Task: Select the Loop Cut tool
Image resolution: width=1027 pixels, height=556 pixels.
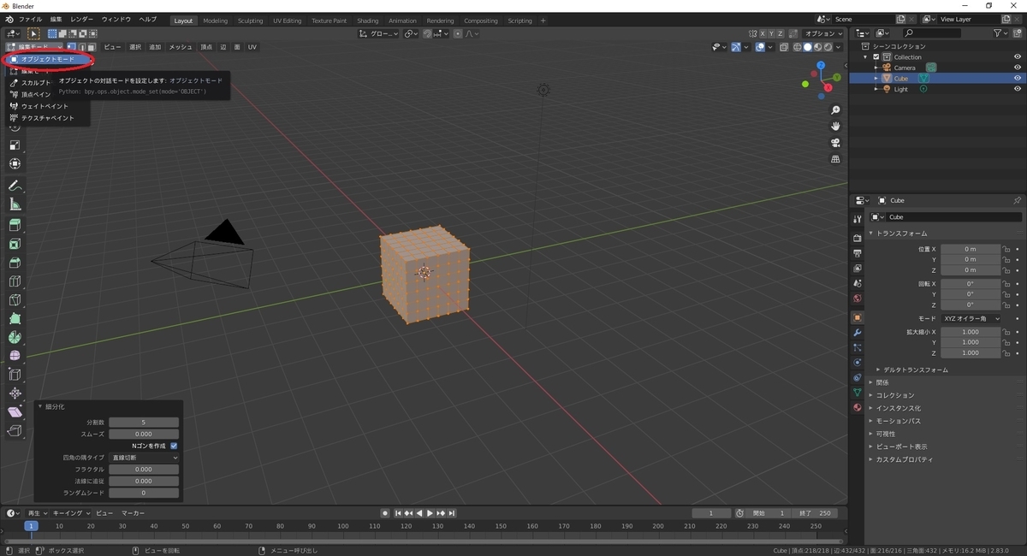Action: [15, 281]
